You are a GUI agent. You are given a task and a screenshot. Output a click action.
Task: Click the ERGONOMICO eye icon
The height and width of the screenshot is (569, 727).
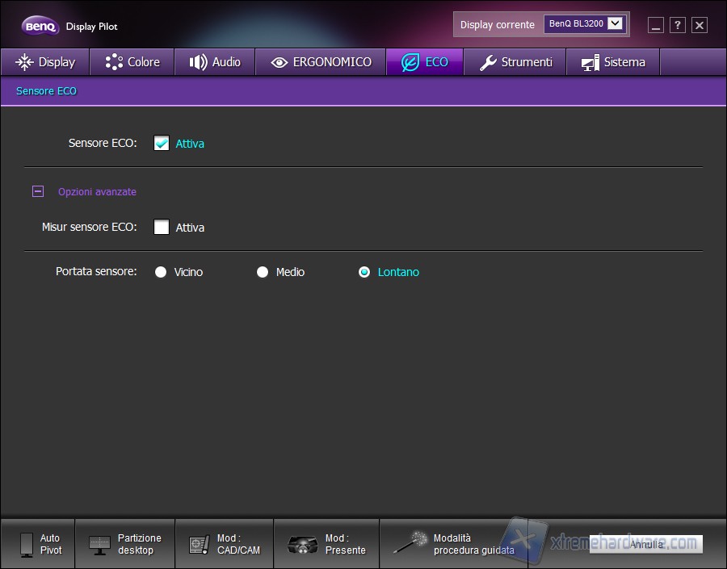point(279,62)
